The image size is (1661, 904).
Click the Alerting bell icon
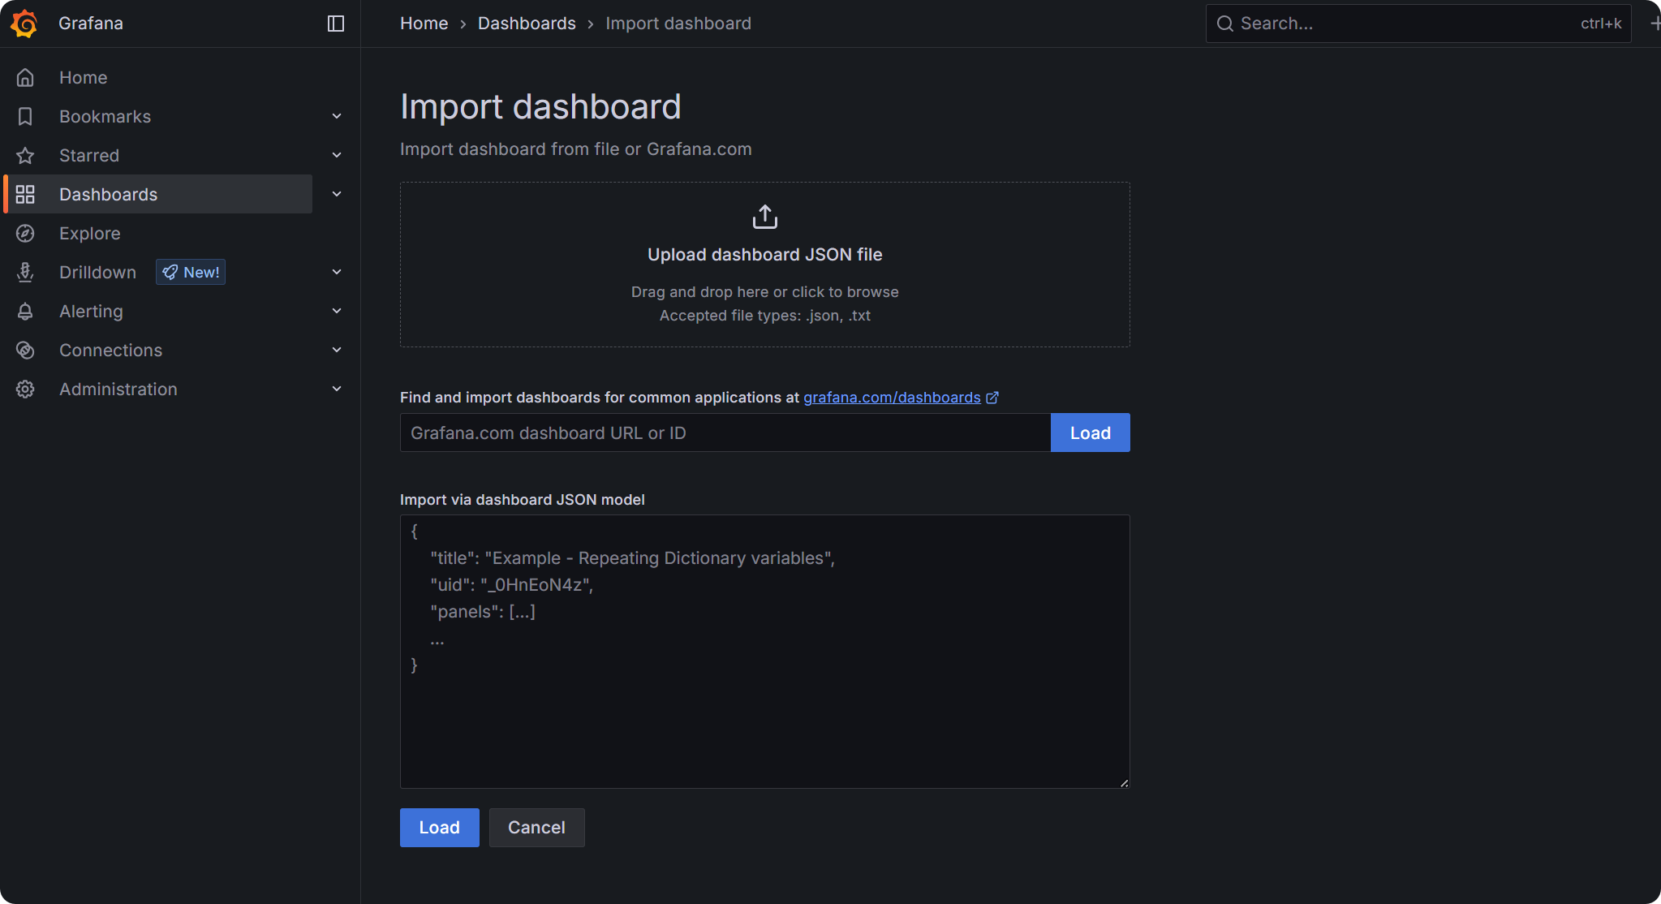25,312
